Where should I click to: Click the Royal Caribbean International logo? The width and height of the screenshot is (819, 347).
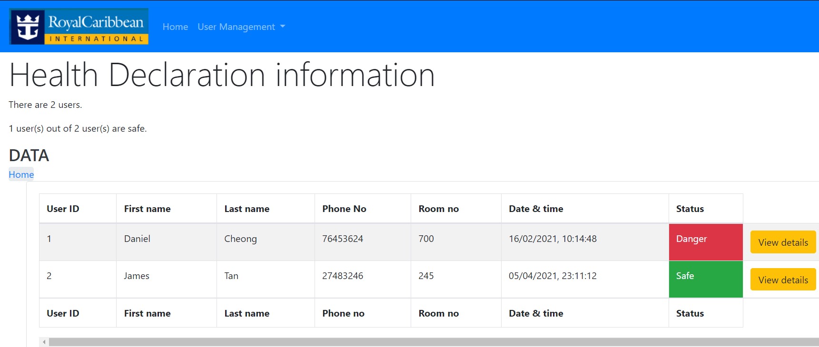(79, 27)
